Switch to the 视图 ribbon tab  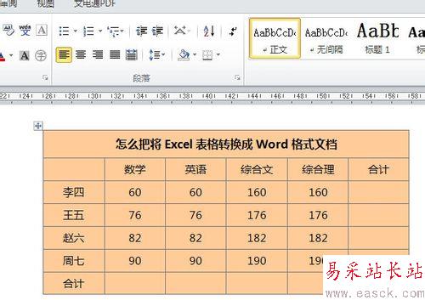point(45,3)
